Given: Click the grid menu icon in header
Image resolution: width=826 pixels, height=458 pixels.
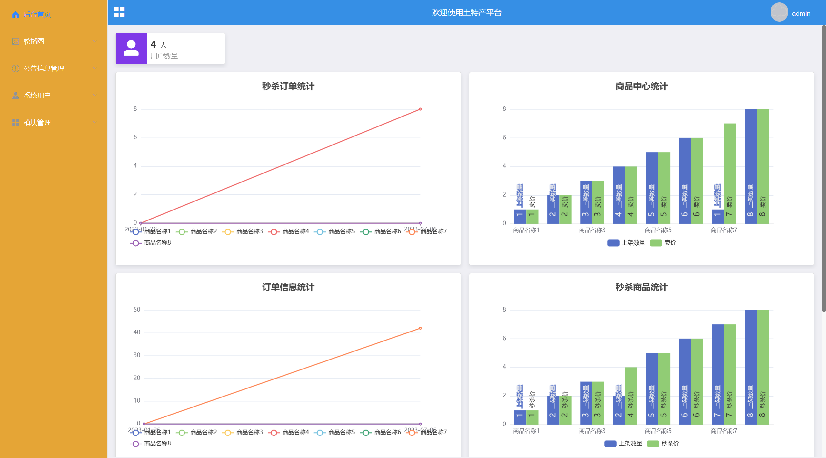Looking at the screenshot, I should 119,12.
